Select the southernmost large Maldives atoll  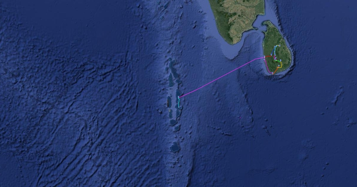click(175, 147)
